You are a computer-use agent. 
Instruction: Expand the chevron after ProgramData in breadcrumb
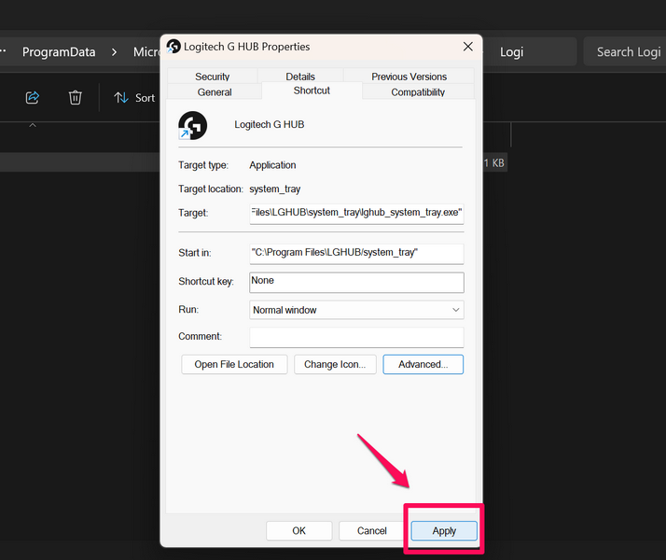coord(114,52)
